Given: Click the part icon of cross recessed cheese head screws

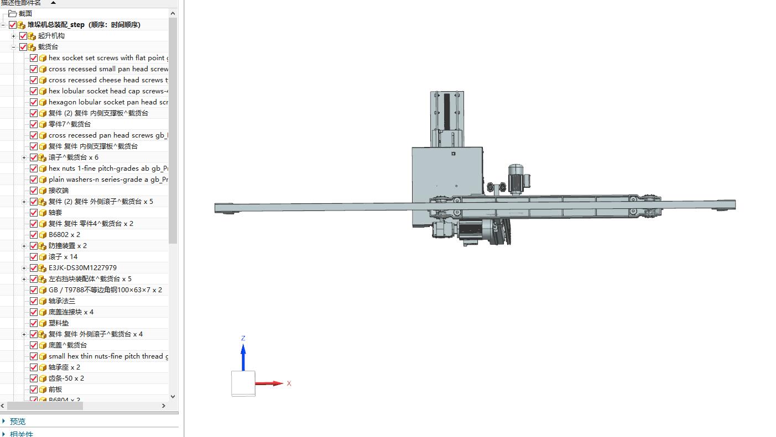Looking at the screenshot, I should pos(43,80).
